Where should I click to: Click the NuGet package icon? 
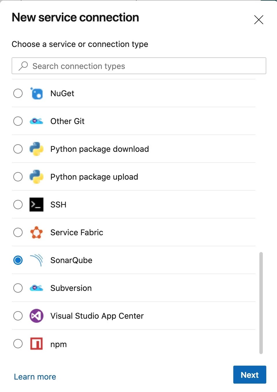point(36,94)
